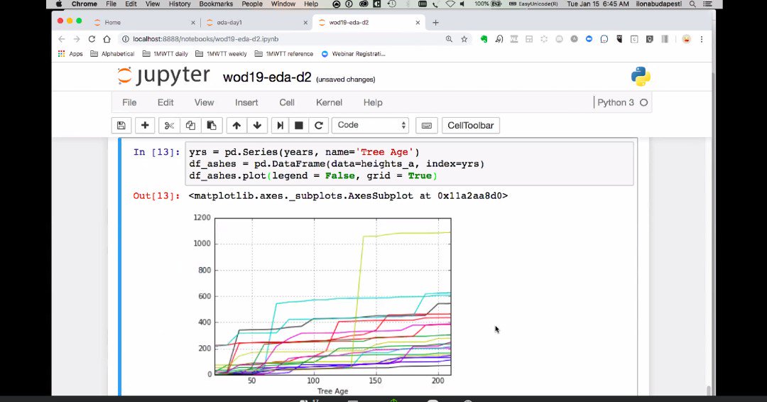Screen dimensions: 767x402
Task: Navigate back with the browser back arrow
Action: 62,38
